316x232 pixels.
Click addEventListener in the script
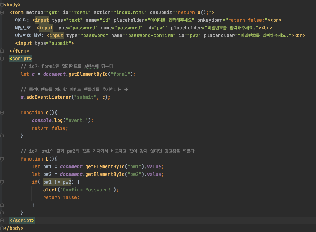48,97
